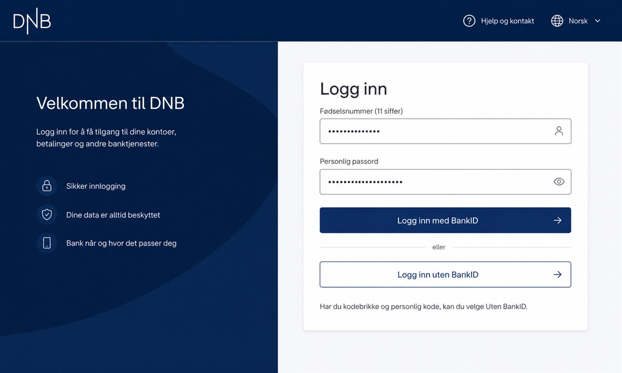Click 'Dine data er alltid beskyttet' text
The height and width of the screenshot is (373, 622).
(113, 215)
